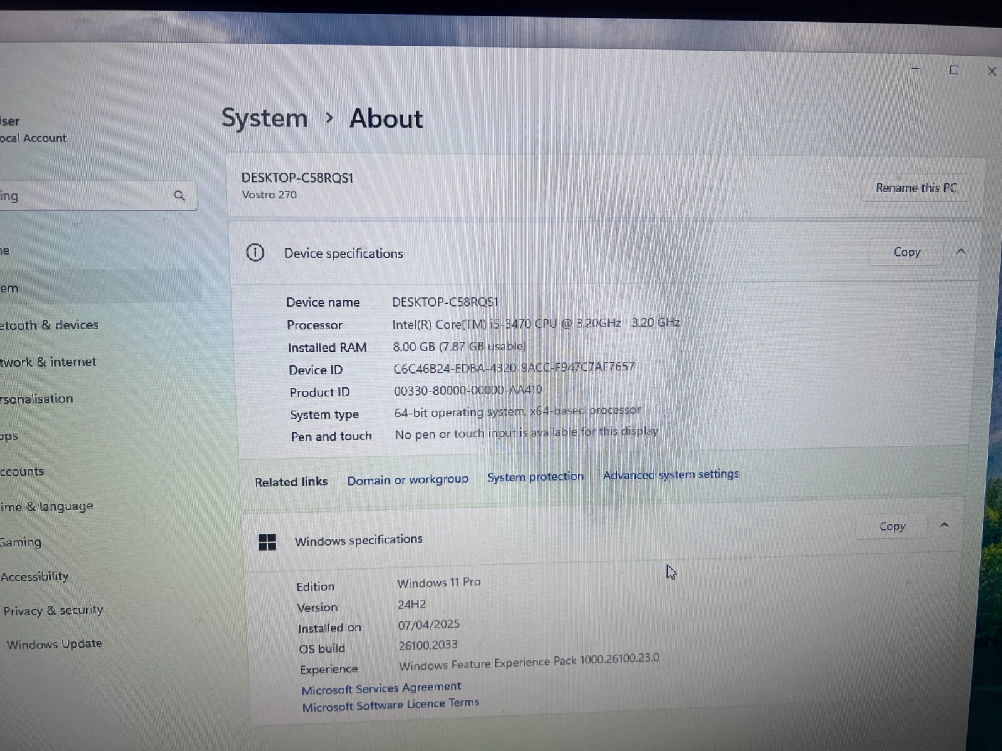Click the search magnifier icon in the sidebar

pyautogui.click(x=179, y=195)
